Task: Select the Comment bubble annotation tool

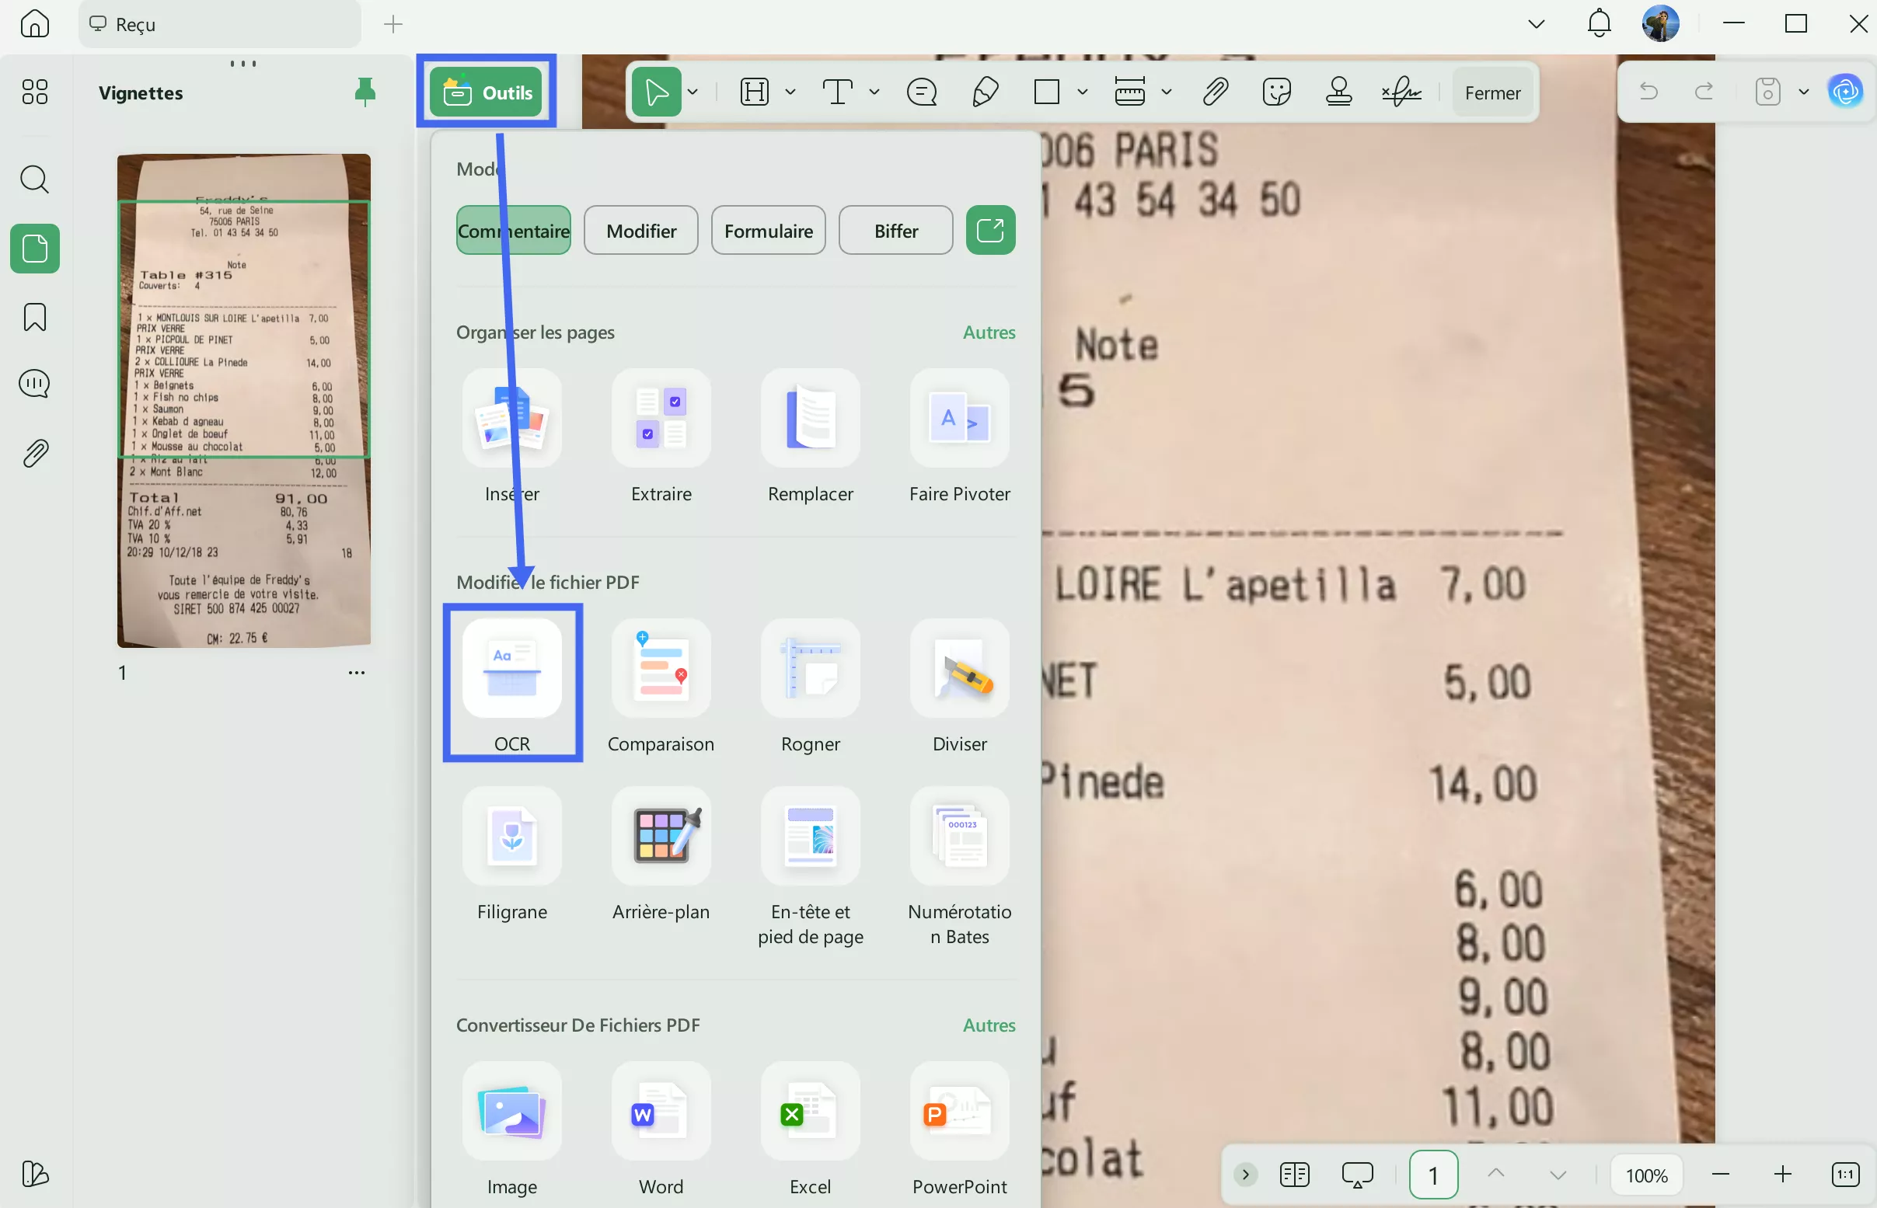Action: point(922,92)
